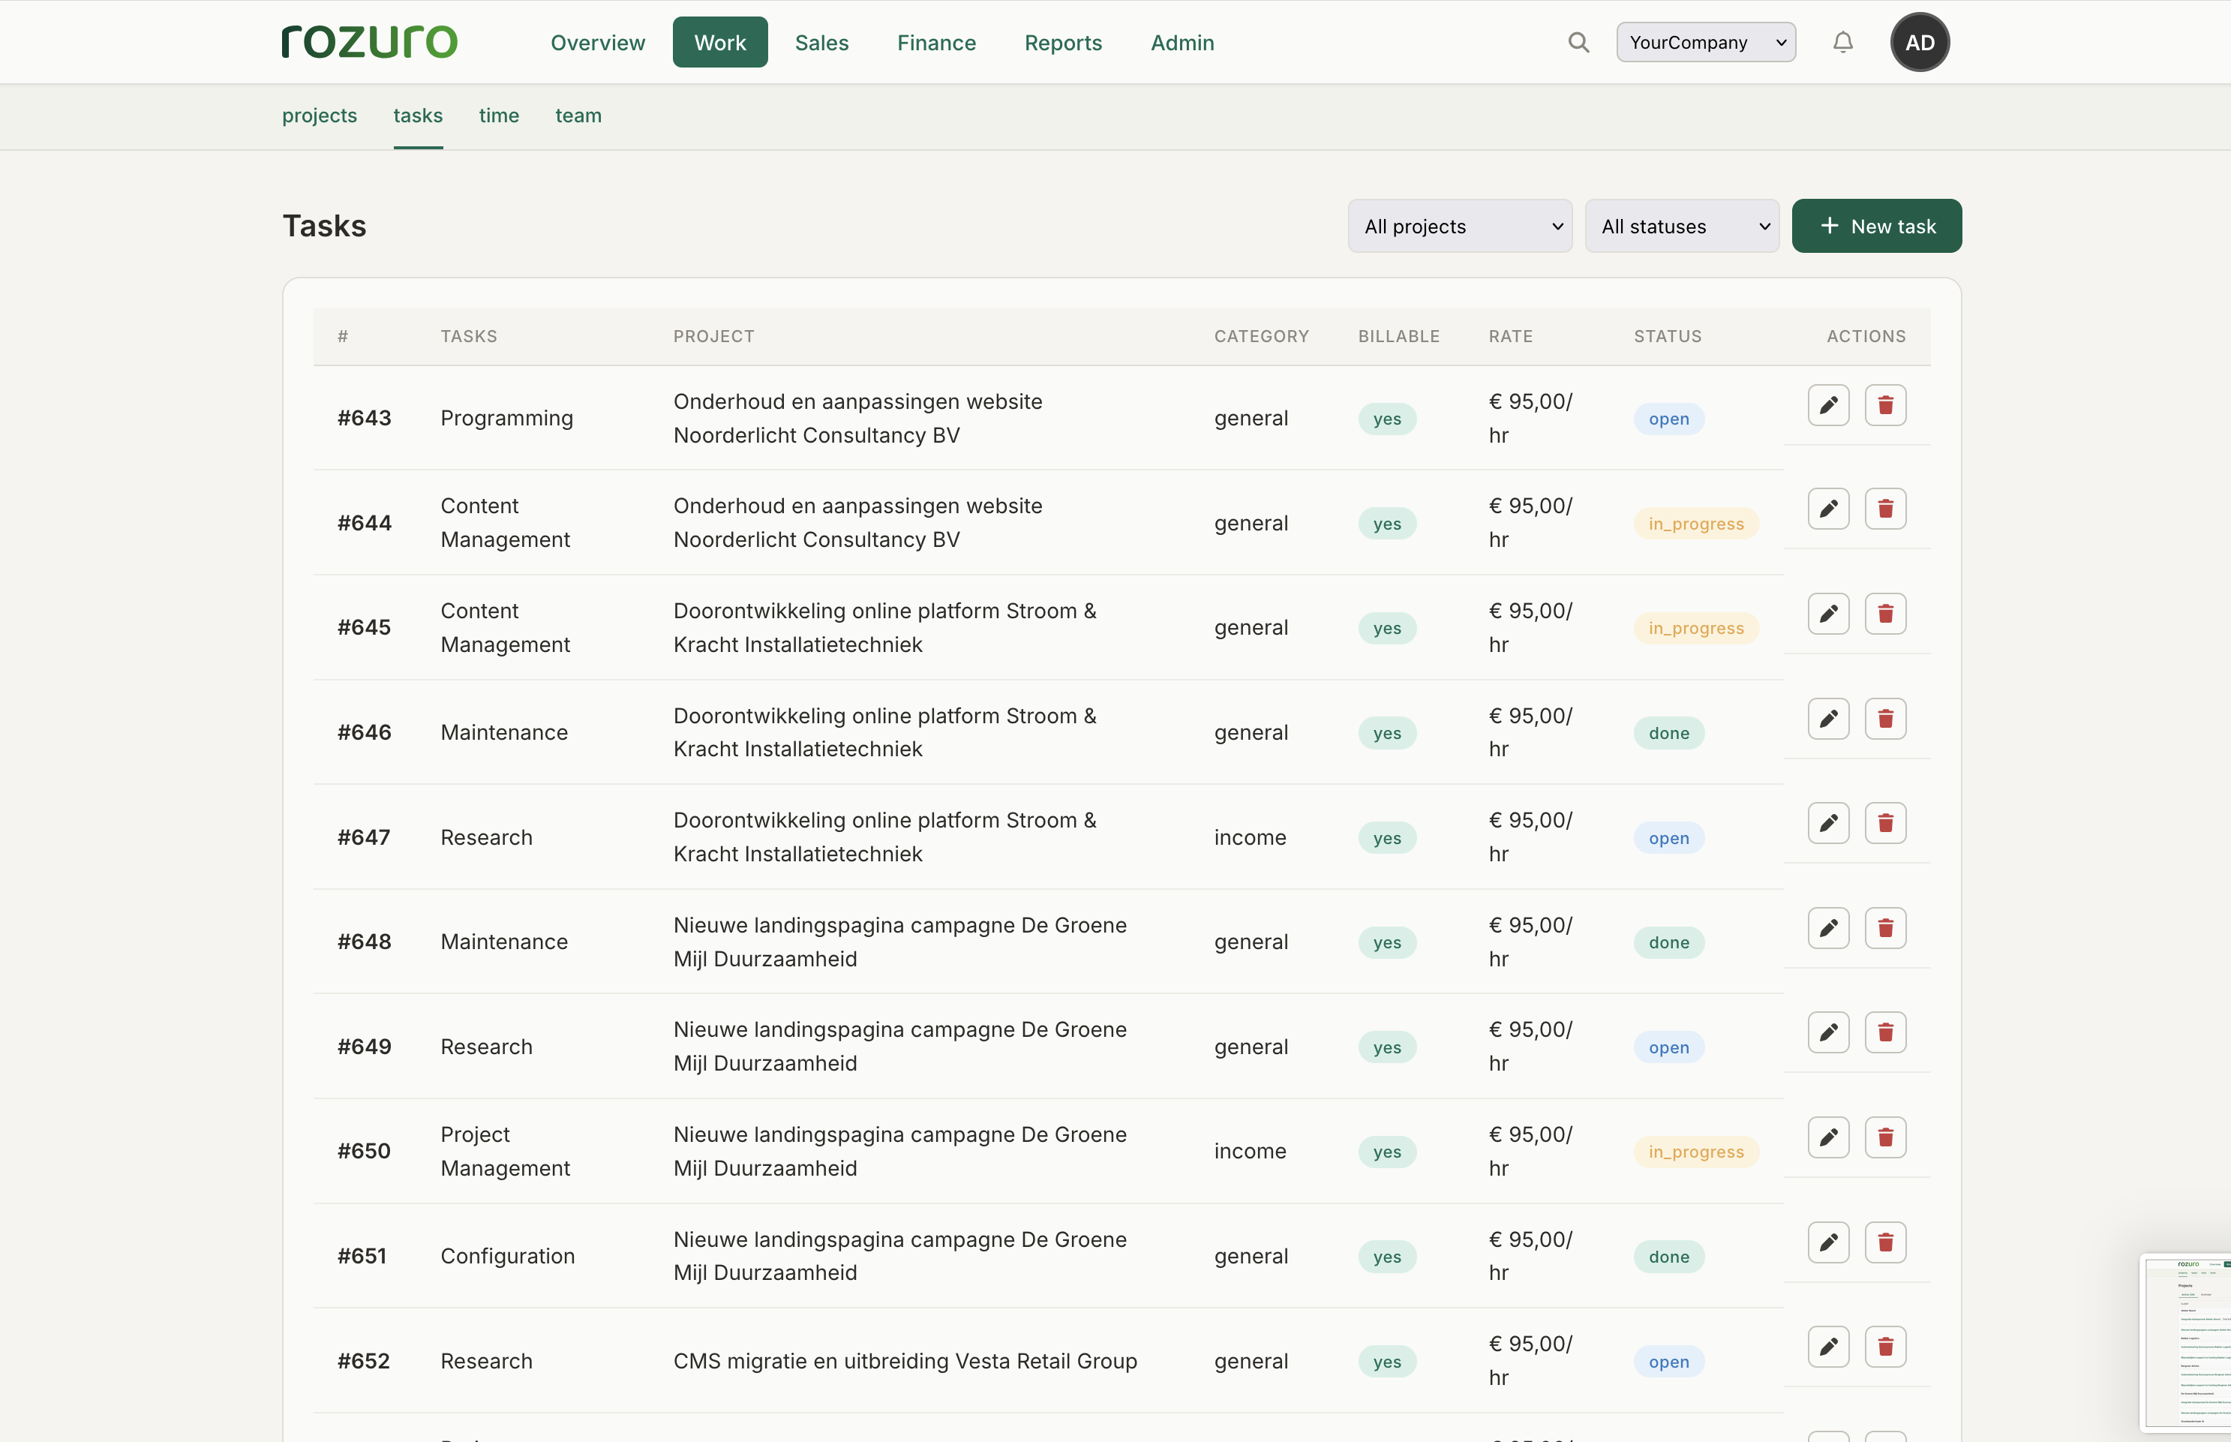Screen dimensions: 2231x1442
Task: Click the Programming task name
Action: 506,418
